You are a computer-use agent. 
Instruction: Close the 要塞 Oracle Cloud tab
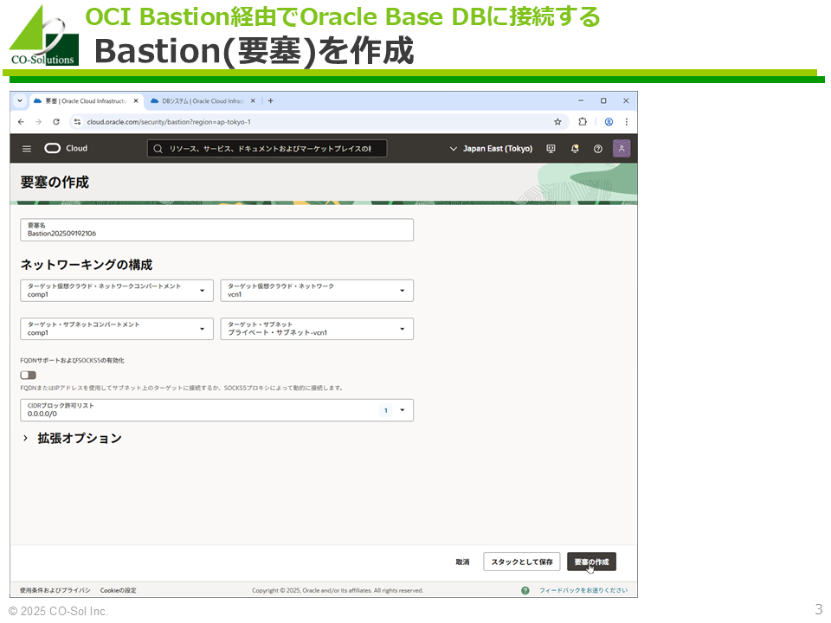pos(136,100)
